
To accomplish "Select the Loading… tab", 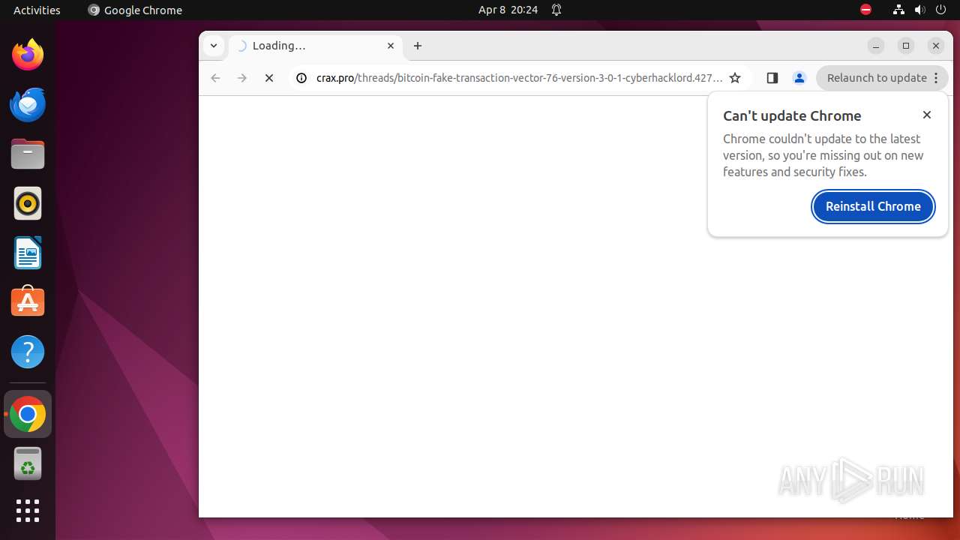I will pyautogui.click(x=316, y=46).
